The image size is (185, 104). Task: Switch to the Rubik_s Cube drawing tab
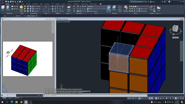31,16
